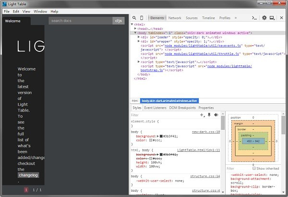Click the search docs input field

(x=80, y=21)
